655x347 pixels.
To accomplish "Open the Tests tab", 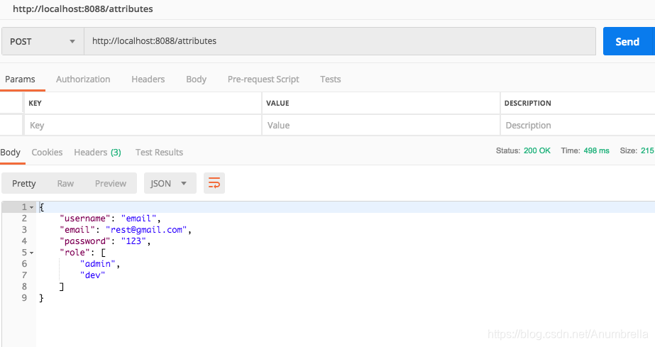I will 331,79.
